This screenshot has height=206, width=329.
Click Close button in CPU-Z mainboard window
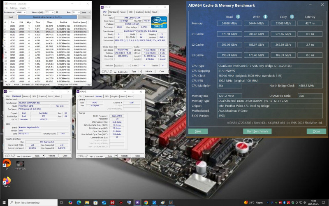(x=65, y=156)
